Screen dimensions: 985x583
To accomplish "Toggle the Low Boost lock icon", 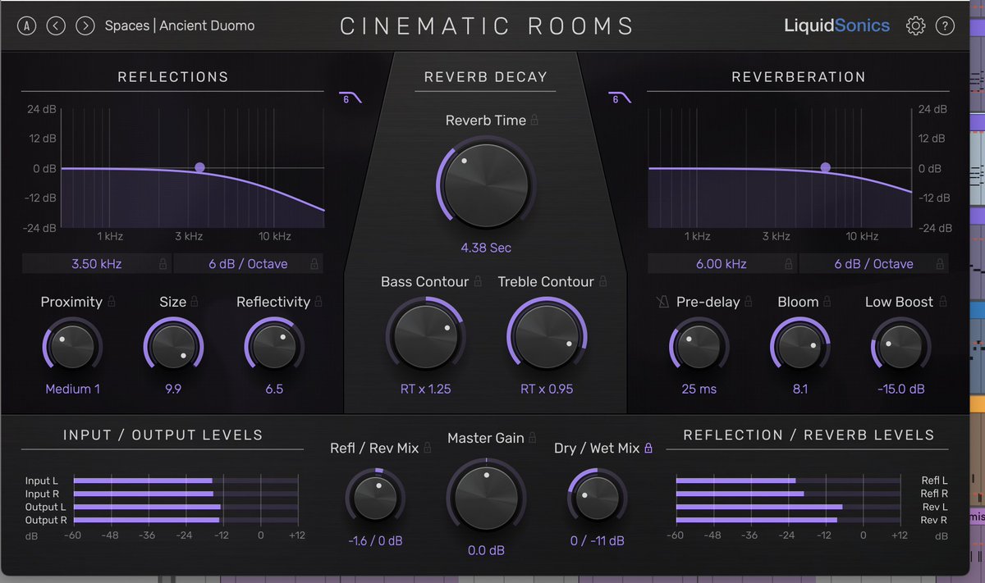I will (x=943, y=302).
